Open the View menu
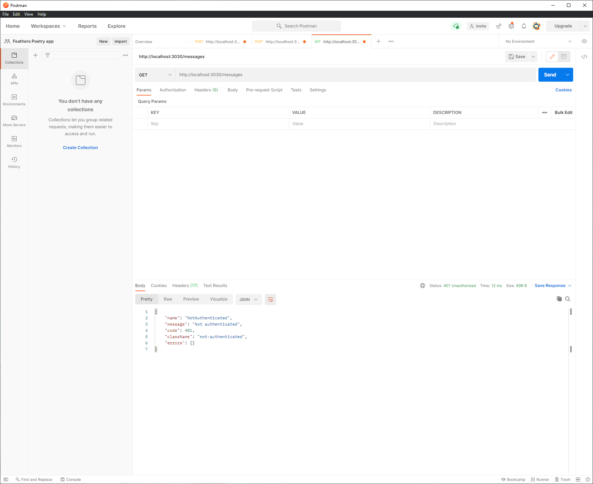This screenshot has width=593, height=484. [29, 14]
